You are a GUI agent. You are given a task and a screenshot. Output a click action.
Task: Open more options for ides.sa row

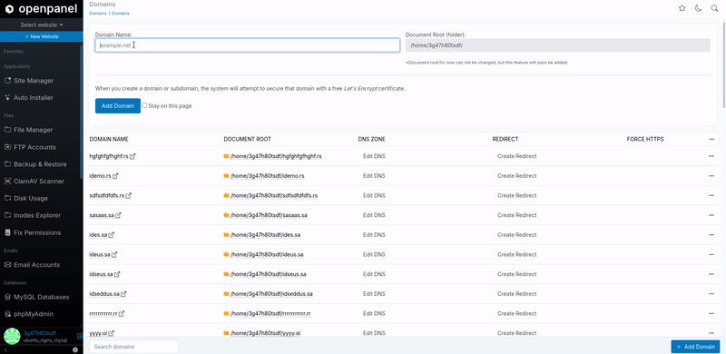coord(711,235)
